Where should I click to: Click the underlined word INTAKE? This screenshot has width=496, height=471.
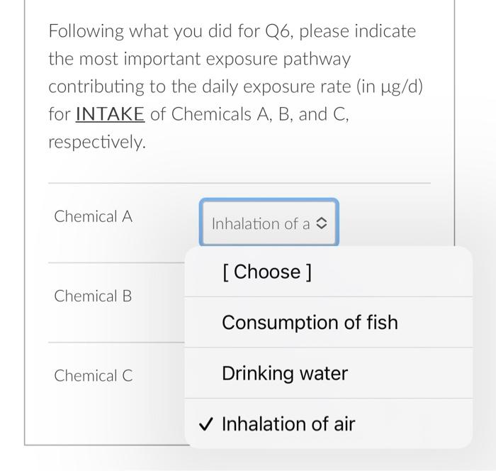tap(110, 114)
